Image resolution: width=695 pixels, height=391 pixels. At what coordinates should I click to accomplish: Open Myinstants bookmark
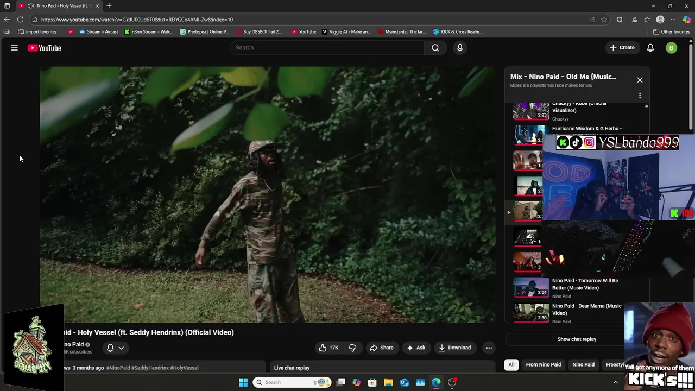coord(402,31)
